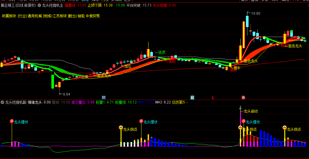Click the 龙头挖掘机主 indicator name
The height and width of the screenshot is (159, 309).
point(53,5)
